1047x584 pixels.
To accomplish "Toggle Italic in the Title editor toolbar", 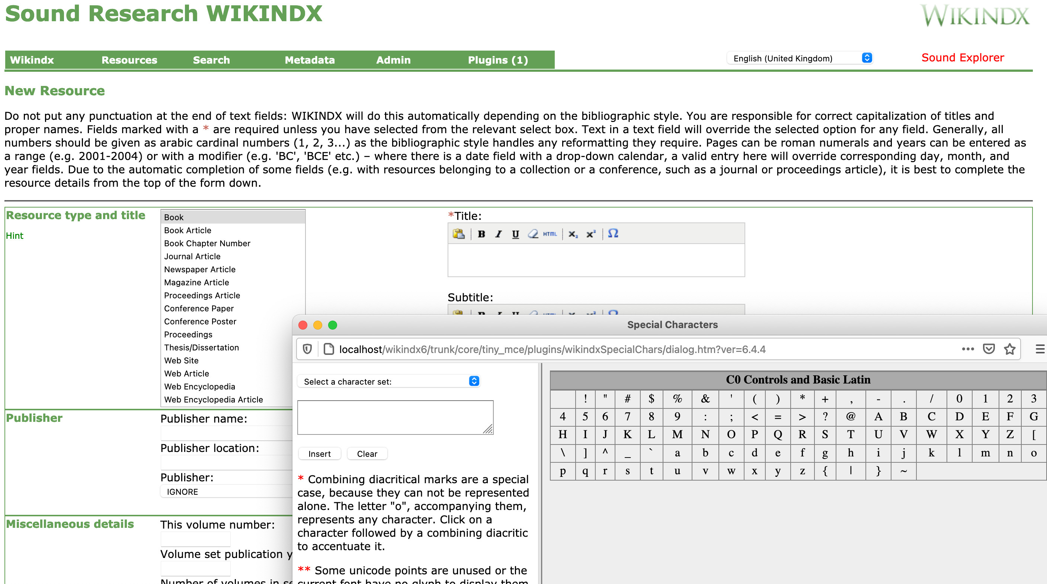I will [498, 234].
